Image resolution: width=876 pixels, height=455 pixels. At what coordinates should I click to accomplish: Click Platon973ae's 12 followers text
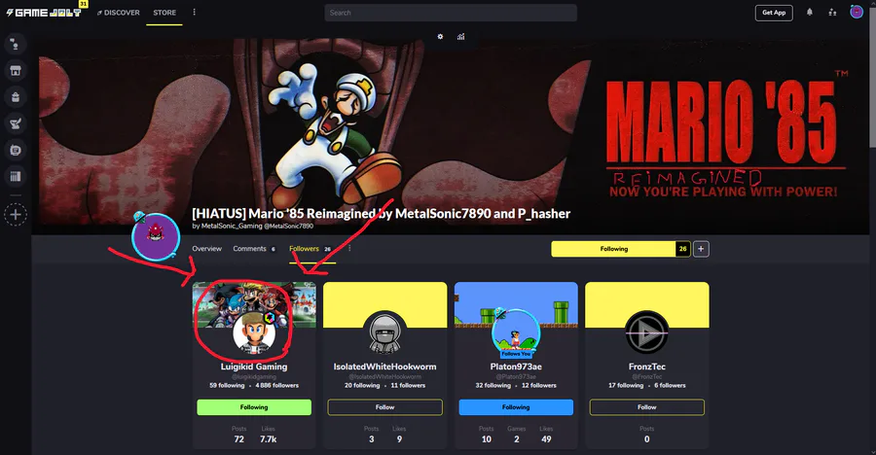pyautogui.click(x=539, y=385)
